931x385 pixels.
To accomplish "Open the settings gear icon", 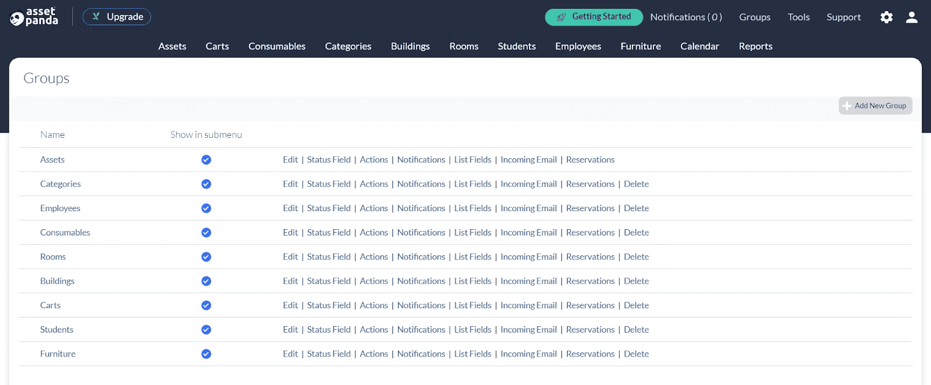I will tap(886, 17).
